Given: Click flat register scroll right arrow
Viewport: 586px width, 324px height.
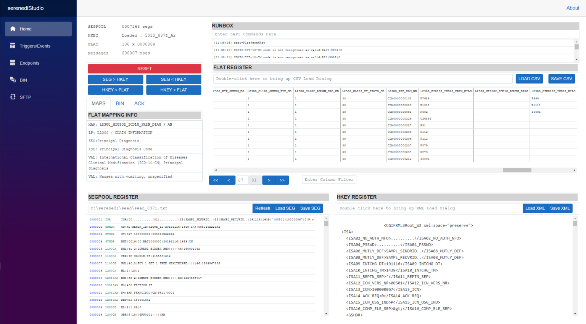Looking at the screenshot, I should click(x=574, y=170).
